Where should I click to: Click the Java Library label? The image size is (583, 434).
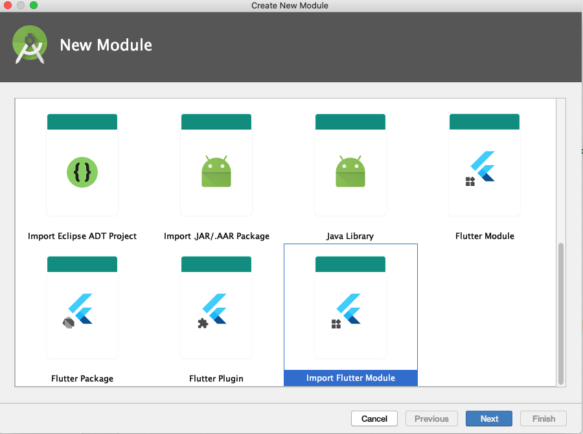click(x=350, y=236)
